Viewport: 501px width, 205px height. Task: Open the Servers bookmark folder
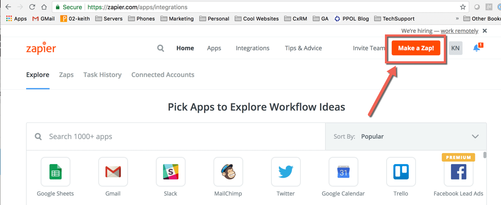[x=109, y=19]
